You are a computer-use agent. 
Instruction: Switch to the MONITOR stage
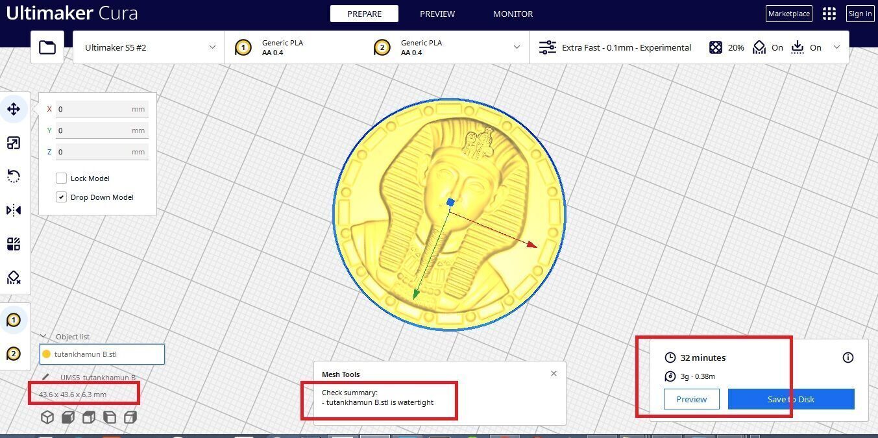(513, 14)
